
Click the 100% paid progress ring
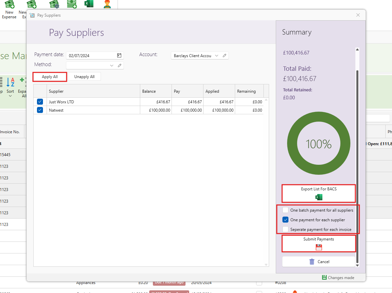(319, 144)
